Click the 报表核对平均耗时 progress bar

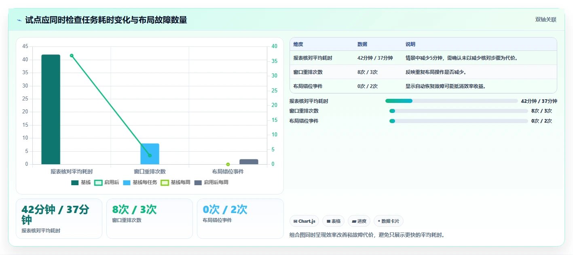(x=452, y=101)
